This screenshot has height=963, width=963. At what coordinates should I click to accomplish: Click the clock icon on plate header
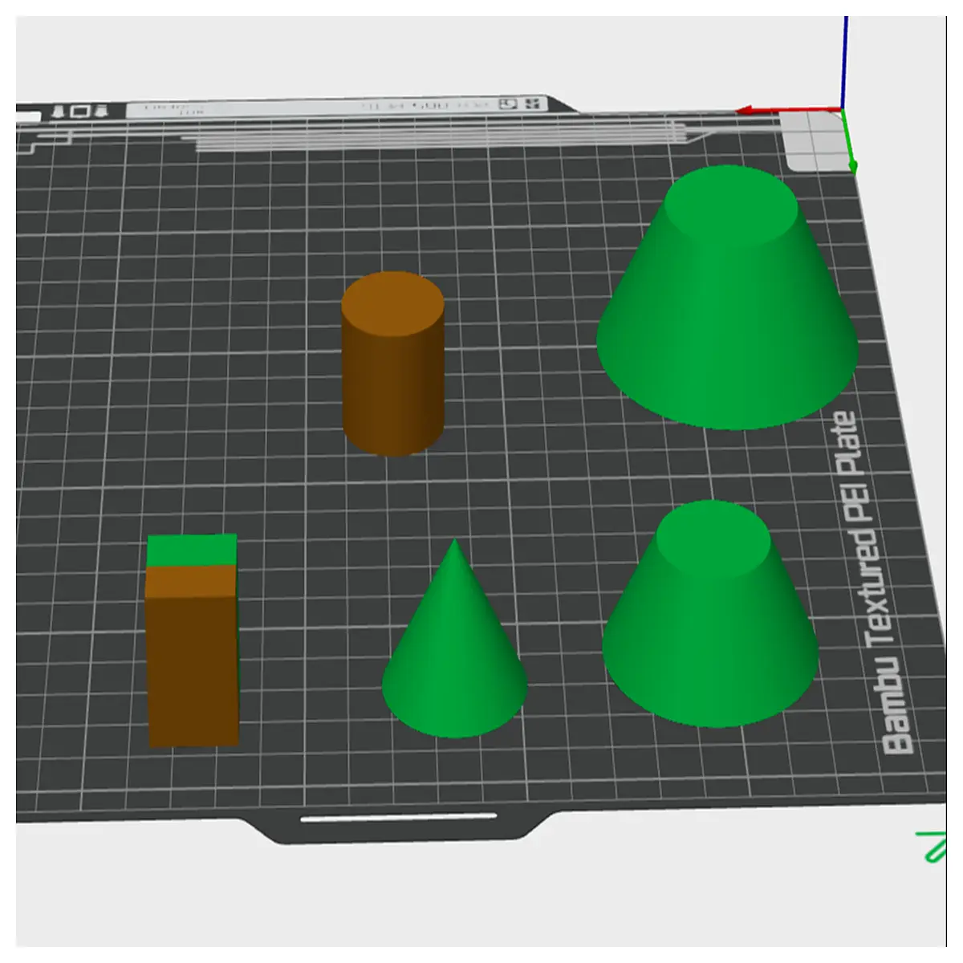[x=507, y=104]
